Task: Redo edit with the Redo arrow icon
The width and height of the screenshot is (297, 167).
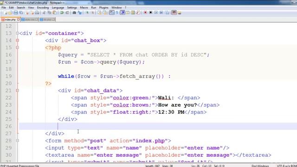Action: pyautogui.click(x=67, y=13)
